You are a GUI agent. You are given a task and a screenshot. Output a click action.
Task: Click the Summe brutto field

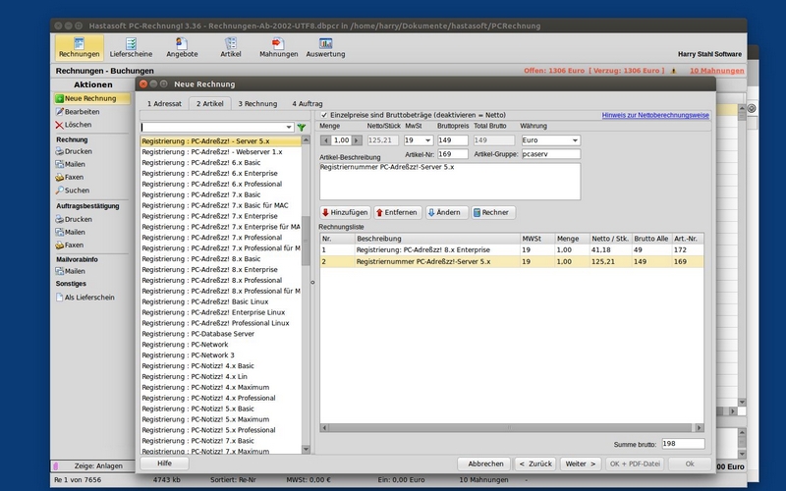[x=683, y=444]
